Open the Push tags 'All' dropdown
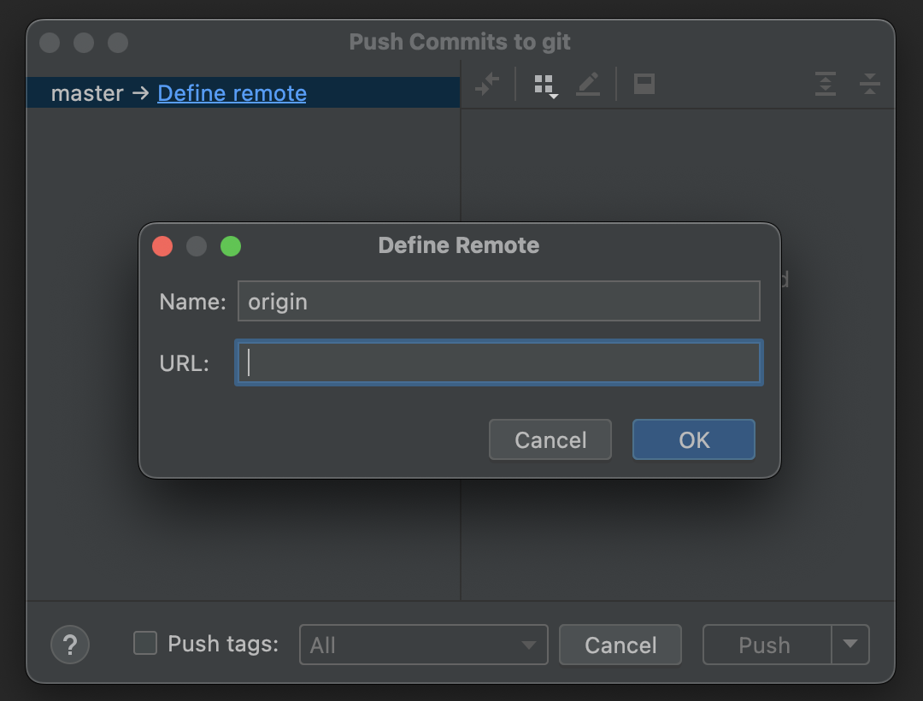Viewport: 923px width, 701px height. pyautogui.click(x=423, y=645)
